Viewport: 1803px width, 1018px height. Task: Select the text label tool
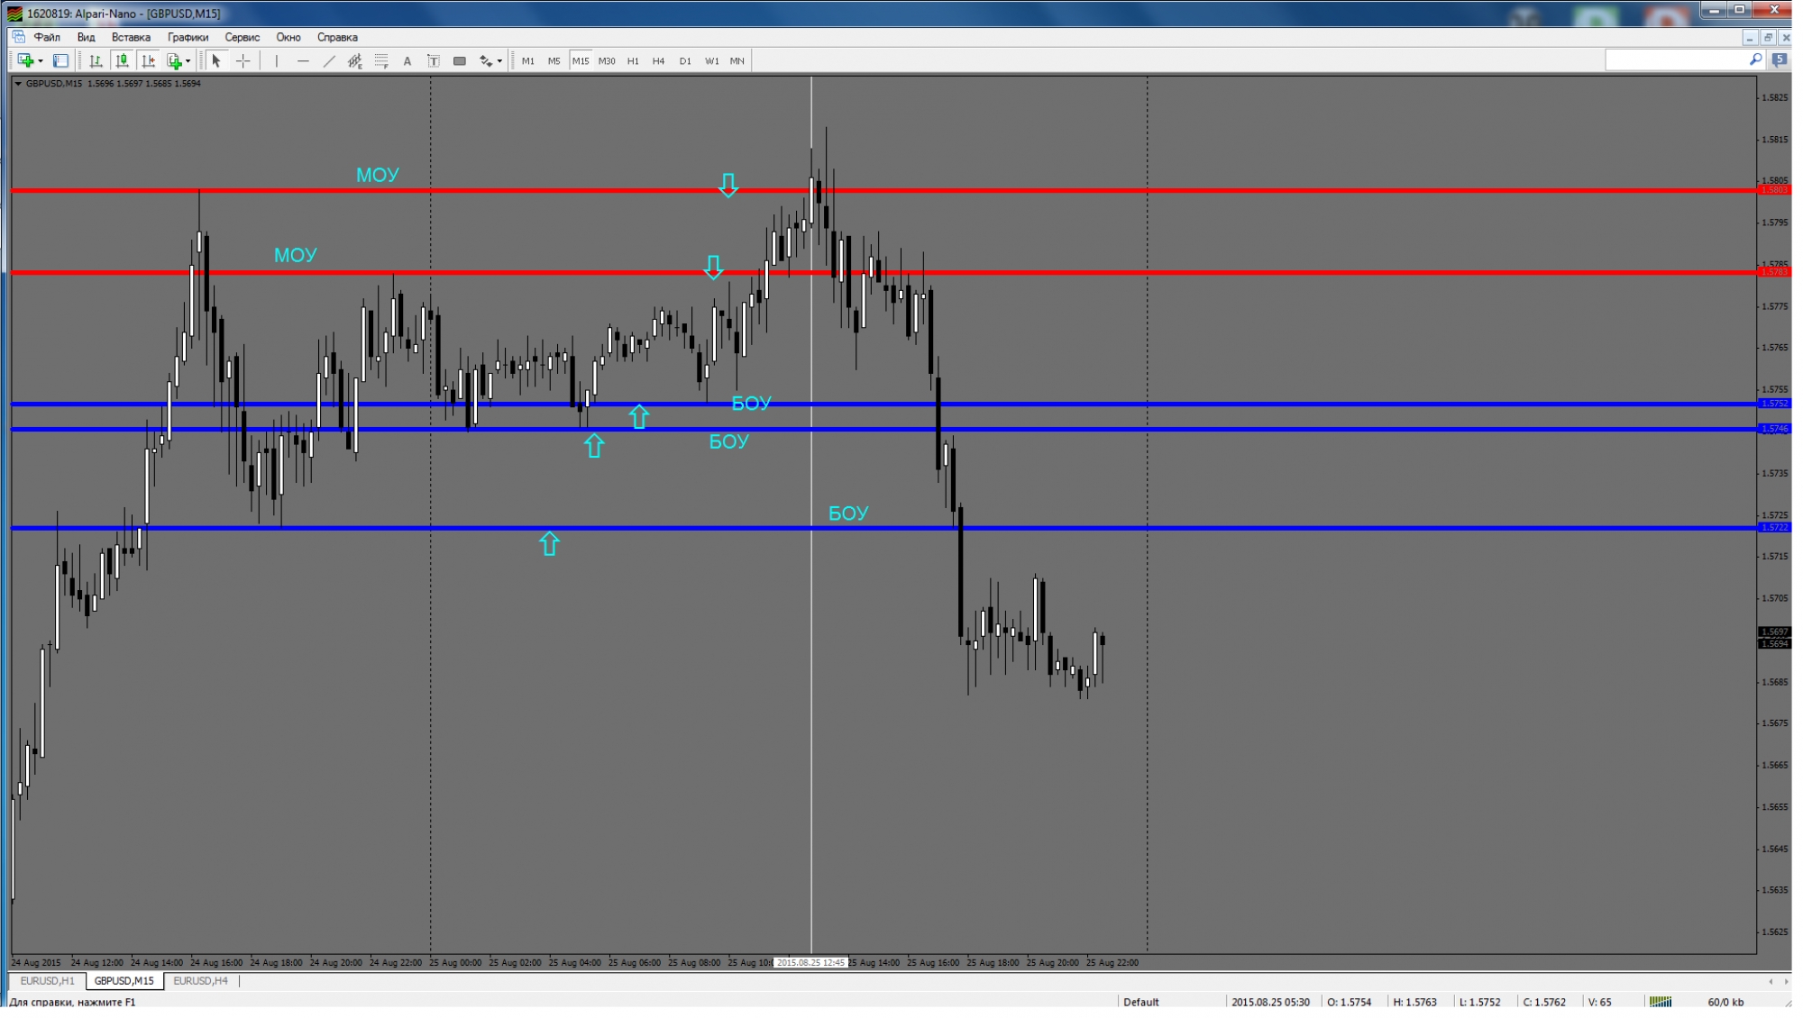coord(407,61)
